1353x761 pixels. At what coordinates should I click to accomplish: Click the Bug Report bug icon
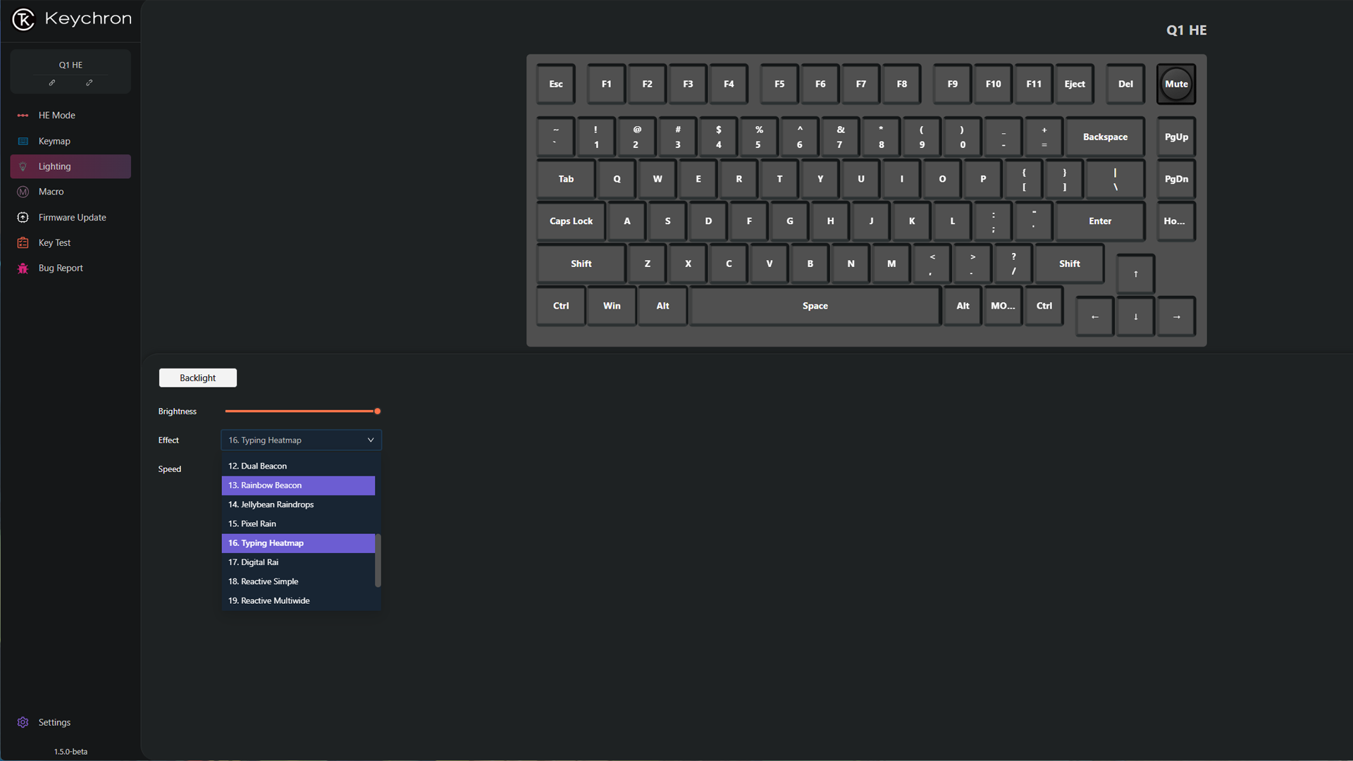coord(23,268)
